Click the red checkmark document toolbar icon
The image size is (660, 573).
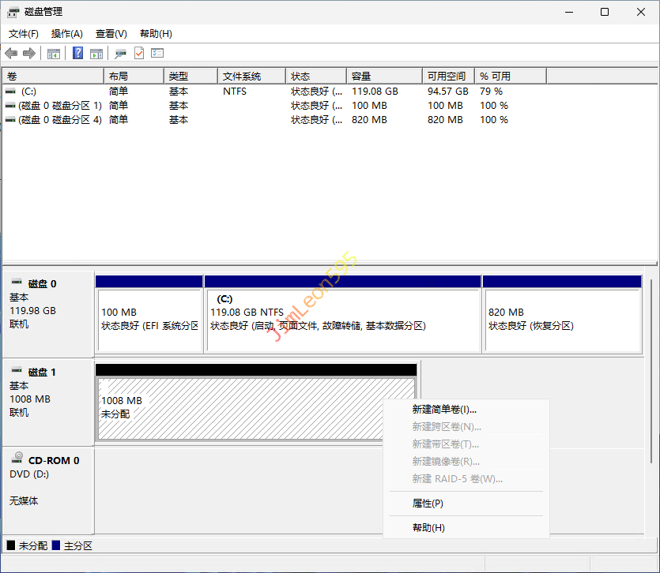tap(139, 53)
